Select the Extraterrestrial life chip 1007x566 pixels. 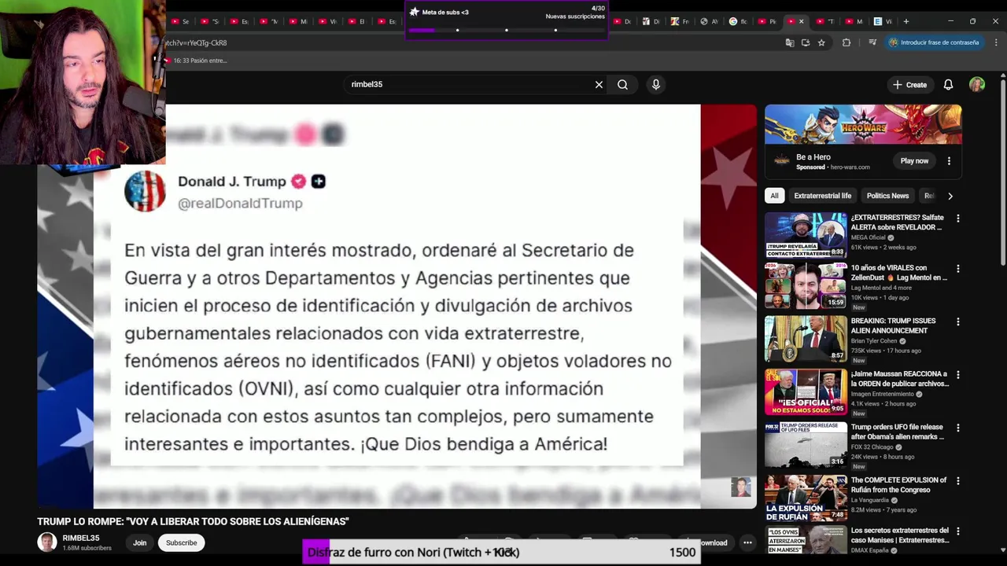[822, 196]
